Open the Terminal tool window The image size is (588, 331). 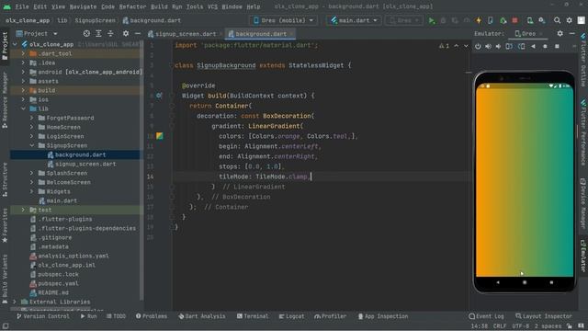(253, 316)
